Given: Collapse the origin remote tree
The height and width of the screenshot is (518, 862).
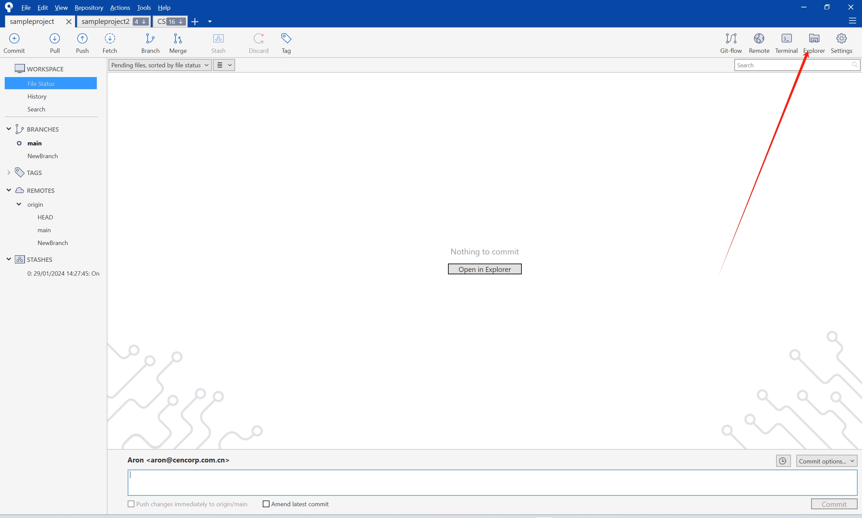Looking at the screenshot, I should [x=19, y=204].
